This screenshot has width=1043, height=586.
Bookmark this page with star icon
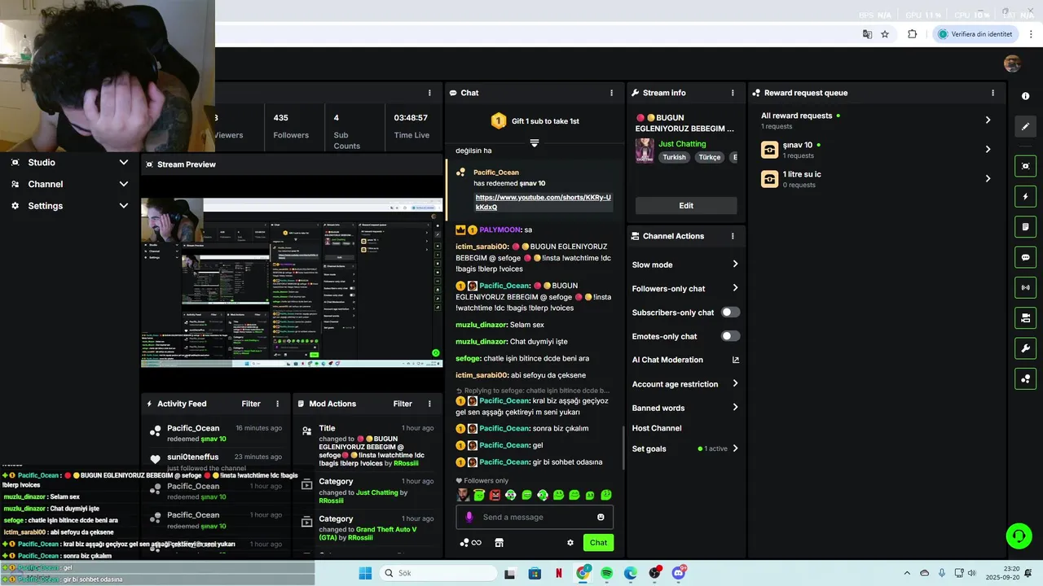(x=885, y=34)
